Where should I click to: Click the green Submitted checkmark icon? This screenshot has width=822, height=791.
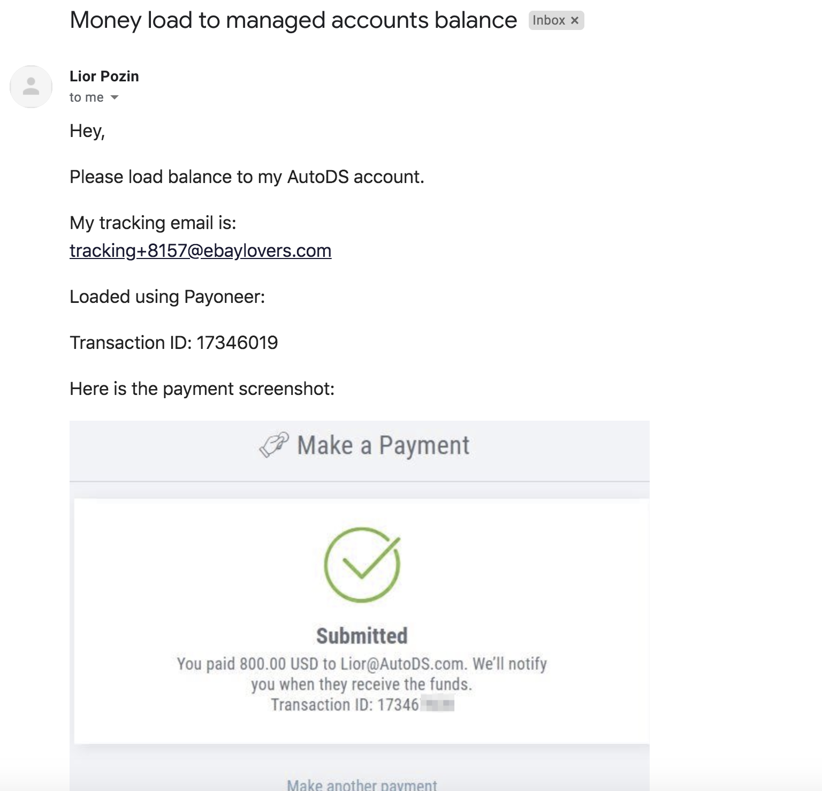coord(362,565)
